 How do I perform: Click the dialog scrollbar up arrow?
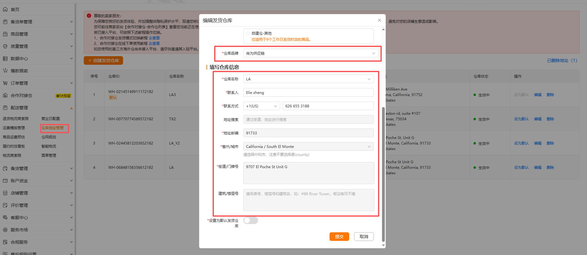383,29
